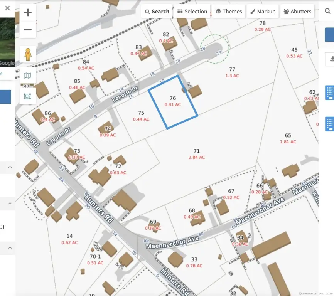Collapse the middle left panel section
This screenshot has width=334, height=296.
coord(10,203)
